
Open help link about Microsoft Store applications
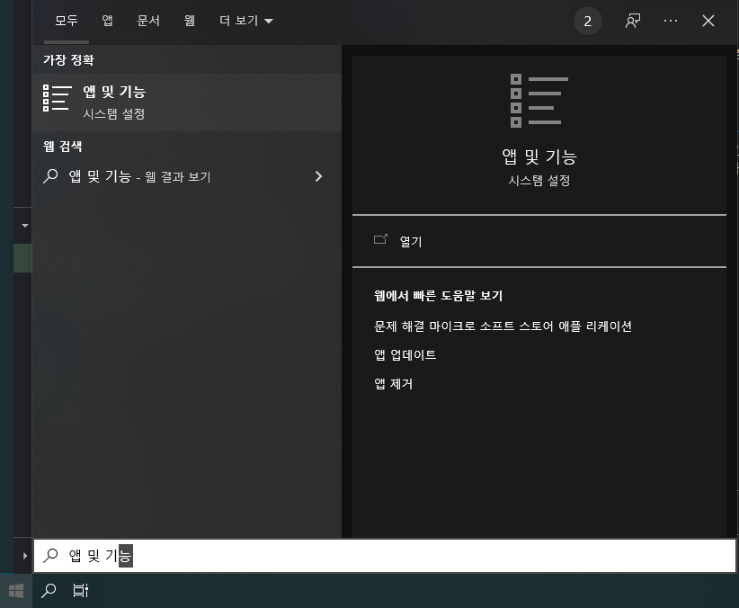503,326
